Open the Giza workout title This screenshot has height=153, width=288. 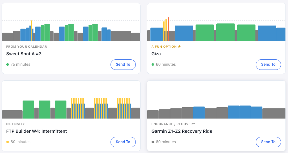point(156,54)
